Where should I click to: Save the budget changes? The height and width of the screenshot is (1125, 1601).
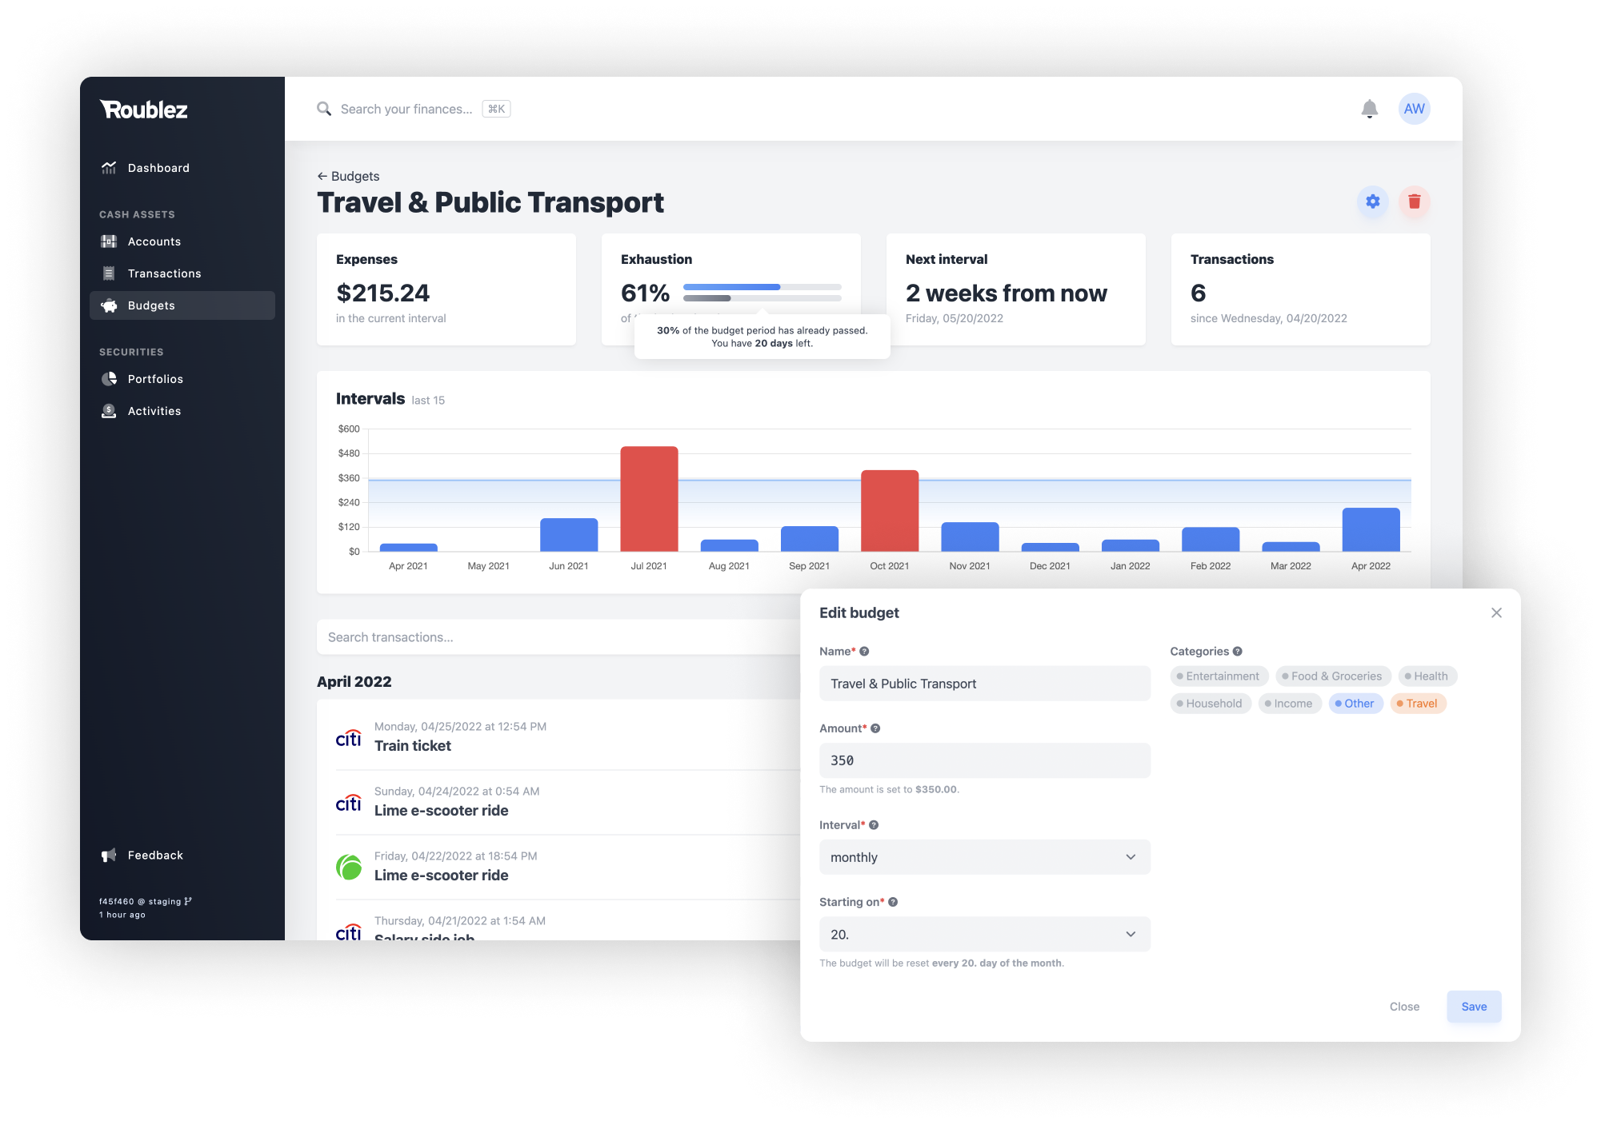point(1474,1007)
